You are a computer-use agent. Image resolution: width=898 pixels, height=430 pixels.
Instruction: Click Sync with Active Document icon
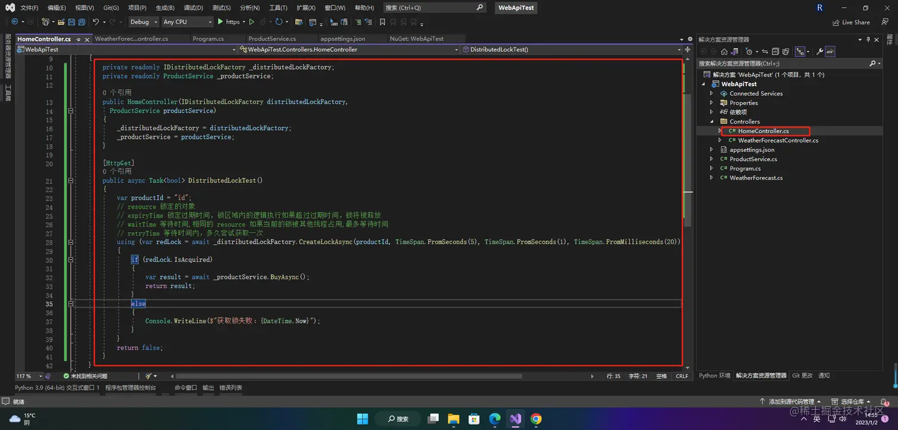[765, 52]
